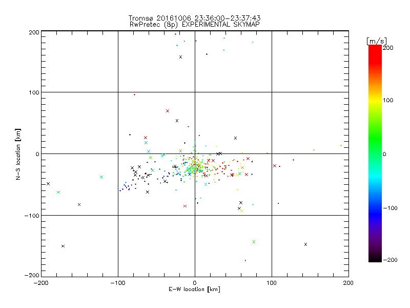Click the N-S location [km] axis label
Viewport: 410px width, 308px height.
click(18, 153)
